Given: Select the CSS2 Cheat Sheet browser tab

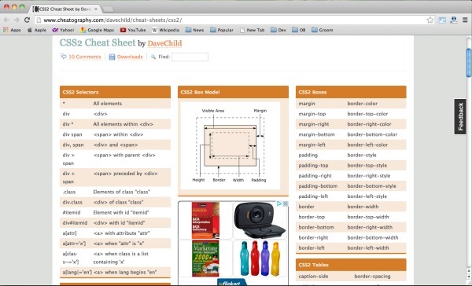Looking at the screenshot, I should pos(65,9).
